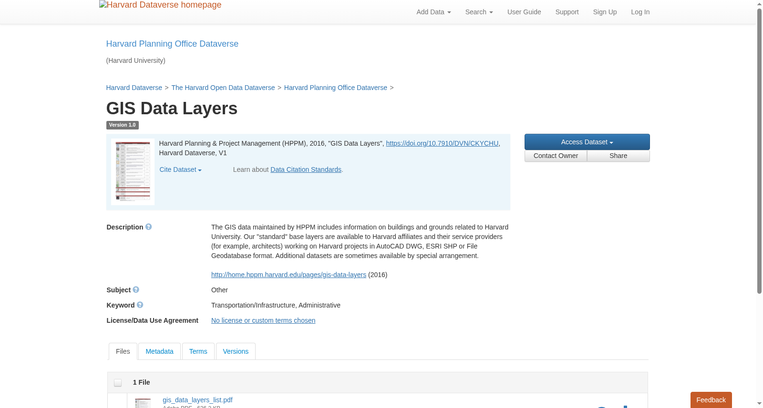Click the "Transportation/Infrastructure, Administrative" keyword text
763x408 pixels.
[x=276, y=305]
